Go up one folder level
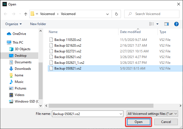 point(26,14)
